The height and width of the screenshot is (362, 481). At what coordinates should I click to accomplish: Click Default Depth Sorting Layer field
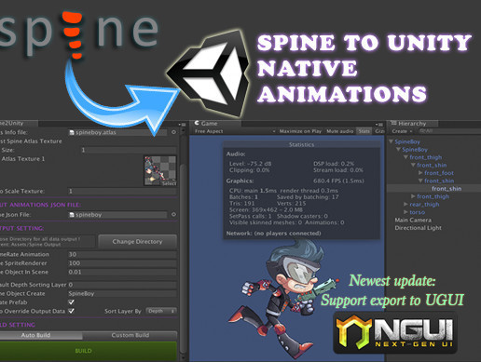[x=122, y=285]
